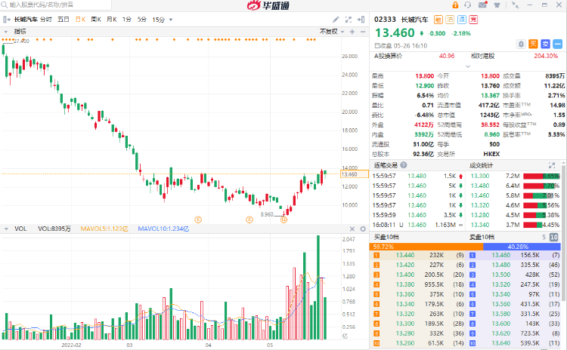Select the 月K monthly candlestick tab
This screenshot has width=567, height=350.
[x=111, y=20]
